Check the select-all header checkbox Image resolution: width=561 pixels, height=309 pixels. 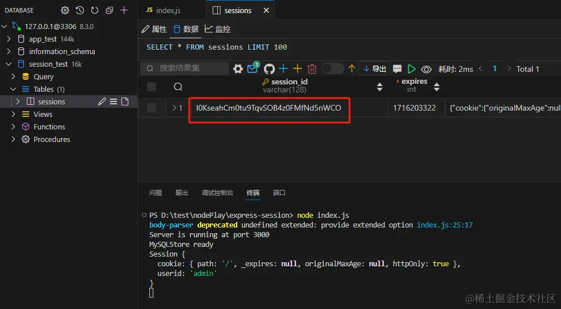point(152,87)
